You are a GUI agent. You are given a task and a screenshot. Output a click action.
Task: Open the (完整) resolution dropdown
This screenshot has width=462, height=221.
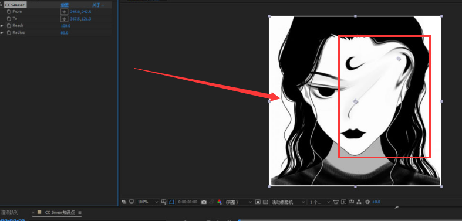(x=238, y=202)
